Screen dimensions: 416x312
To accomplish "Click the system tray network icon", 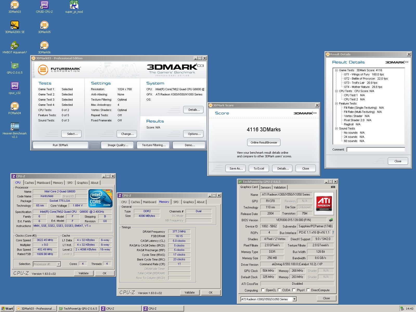I will point(402,309).
